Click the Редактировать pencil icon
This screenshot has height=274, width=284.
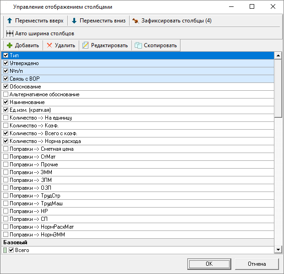tap(85, 45)
